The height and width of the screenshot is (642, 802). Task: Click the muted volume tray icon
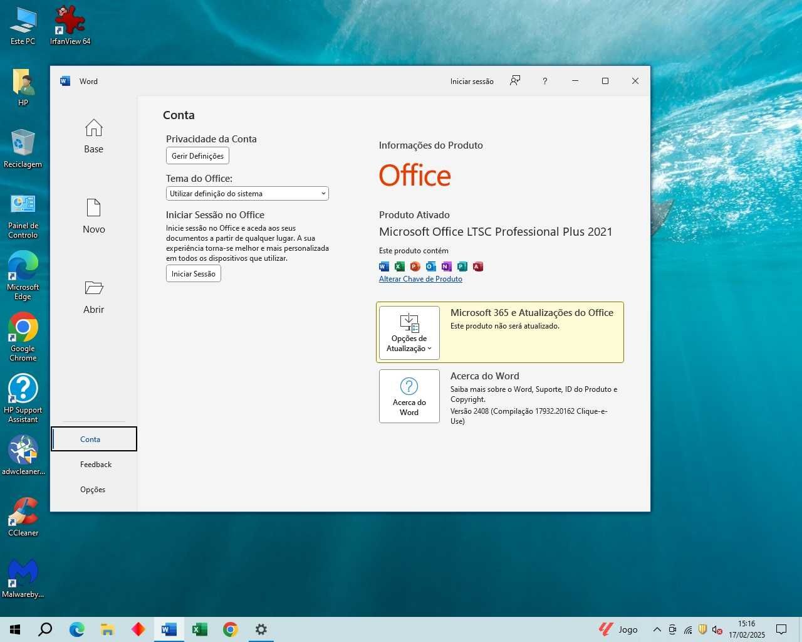tap(717, 629)
